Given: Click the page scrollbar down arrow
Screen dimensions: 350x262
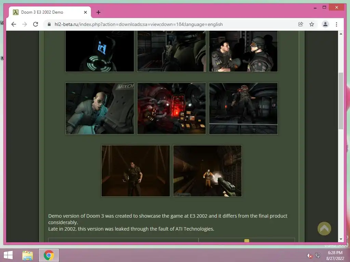Looking at the screenshot, I should (341, 239).
